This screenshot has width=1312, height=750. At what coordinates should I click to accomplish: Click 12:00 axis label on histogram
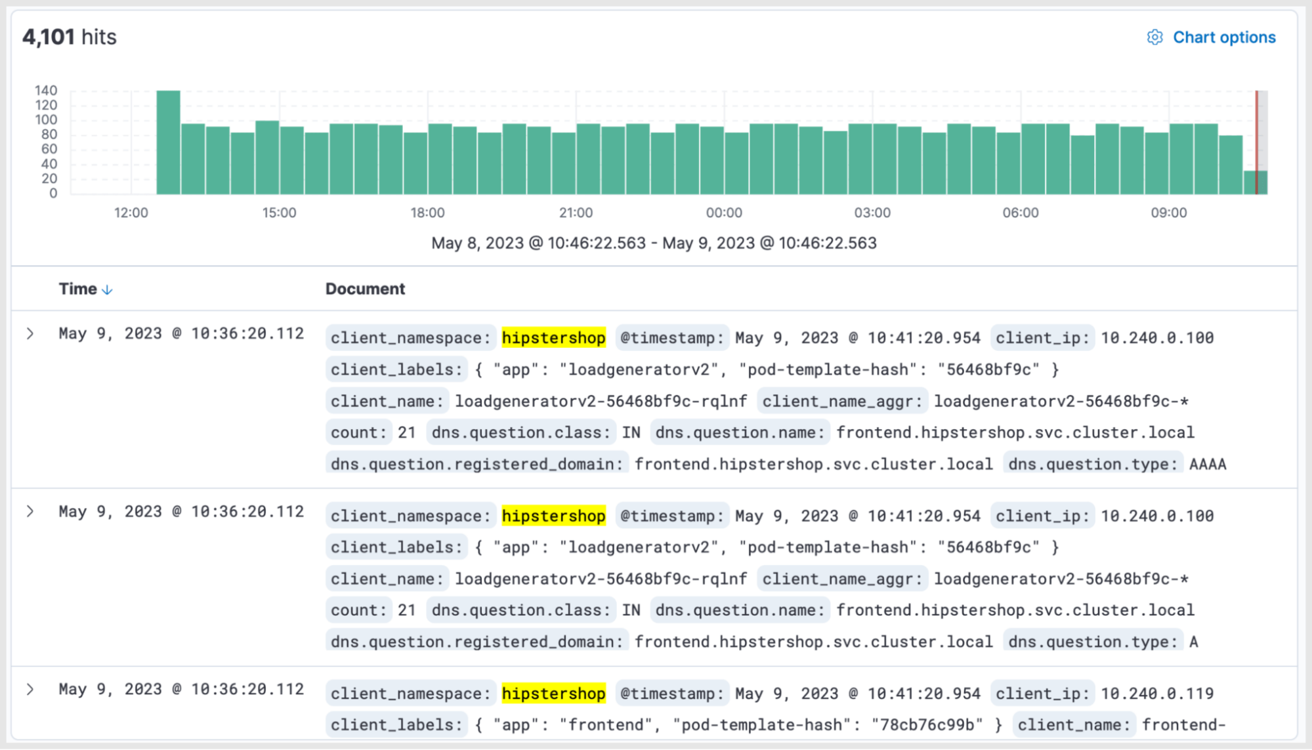(x=131, y=213)
